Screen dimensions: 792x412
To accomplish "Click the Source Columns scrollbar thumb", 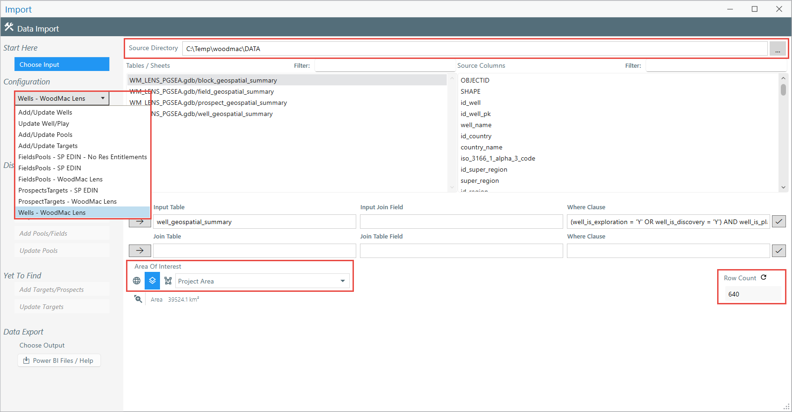I will [x=783, y=90].
